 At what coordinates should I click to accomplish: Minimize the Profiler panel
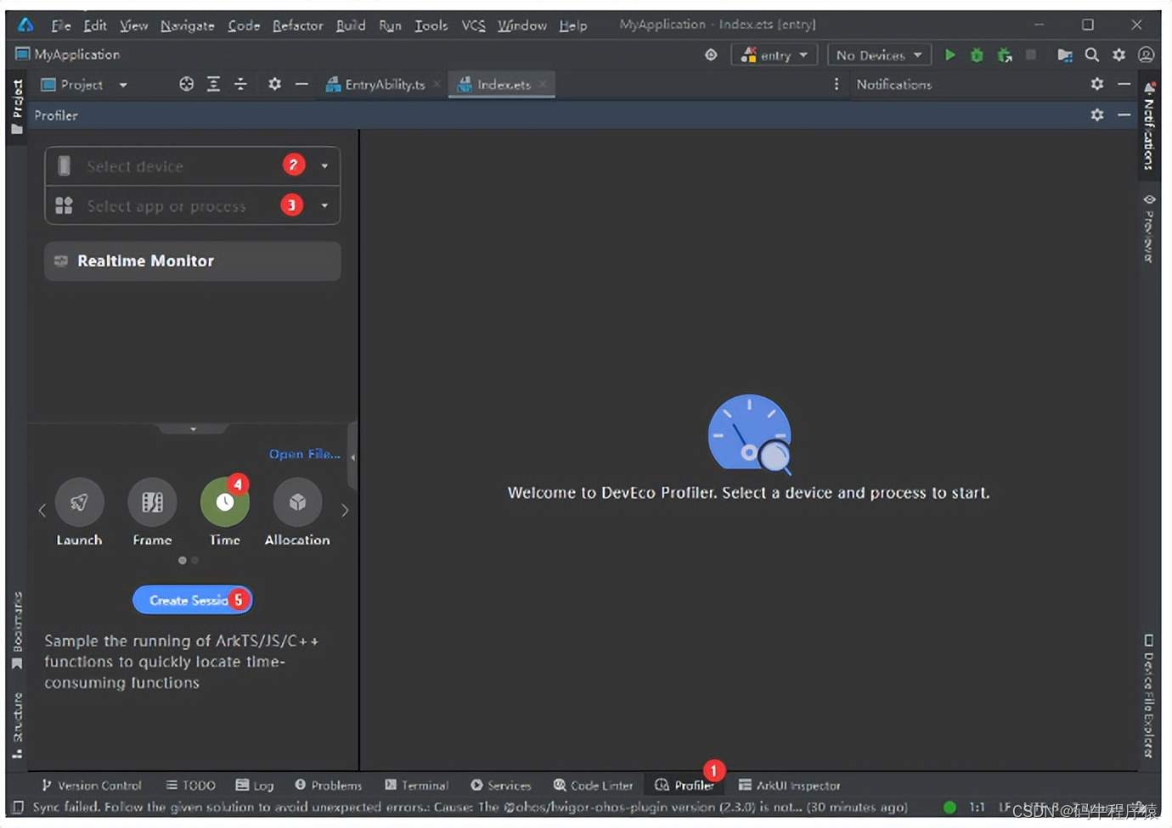point(1124,115)
